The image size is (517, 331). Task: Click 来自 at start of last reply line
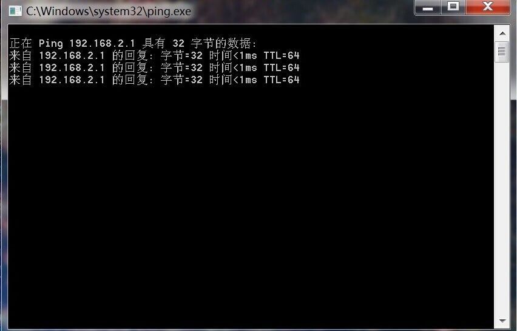(x=21, y=80)
